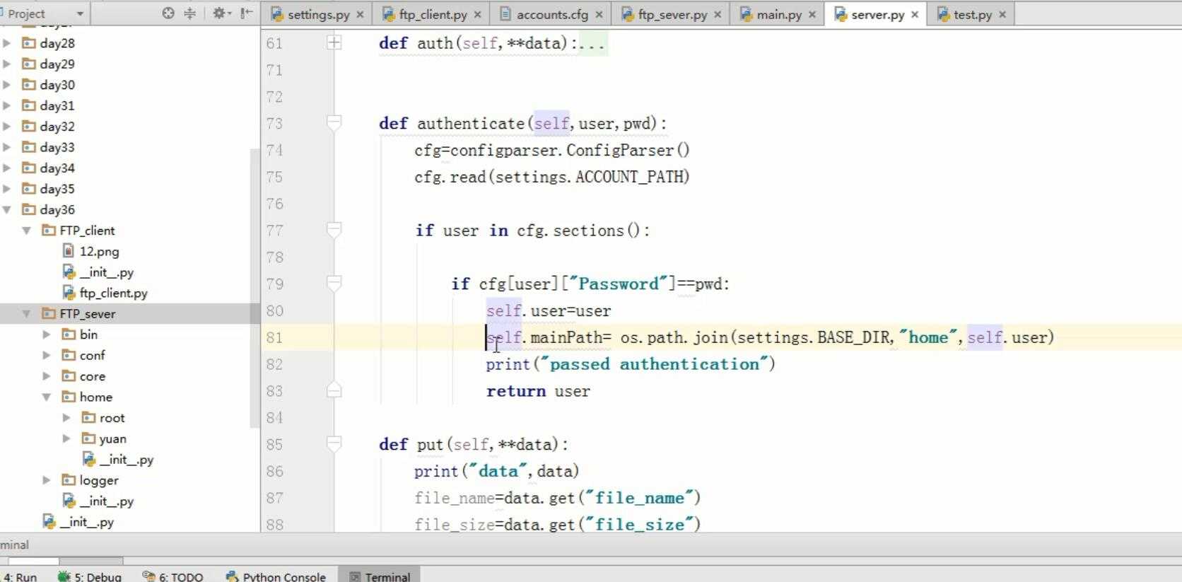
Task: Expand the conf folder
Action: click(46, 356)
